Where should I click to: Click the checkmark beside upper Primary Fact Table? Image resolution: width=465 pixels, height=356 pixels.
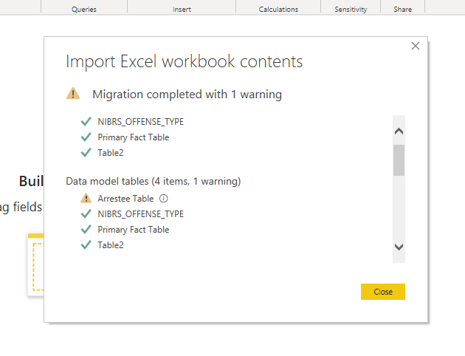pyautogui.click(x=86, y=137)
